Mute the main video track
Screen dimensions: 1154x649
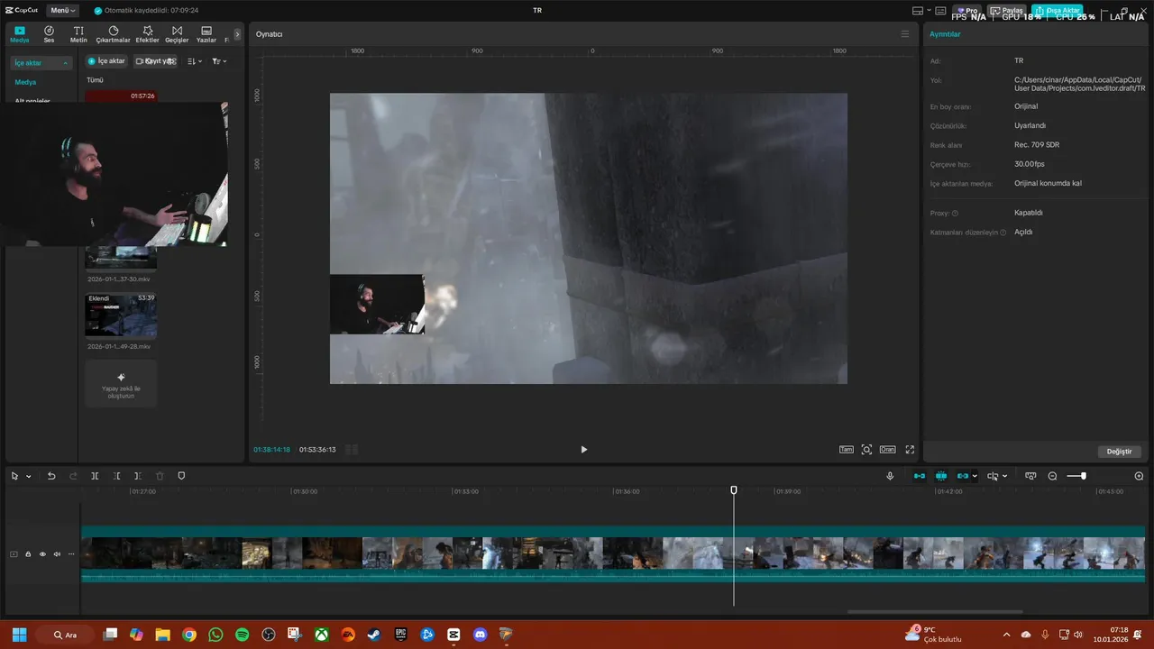click(57, 554)
